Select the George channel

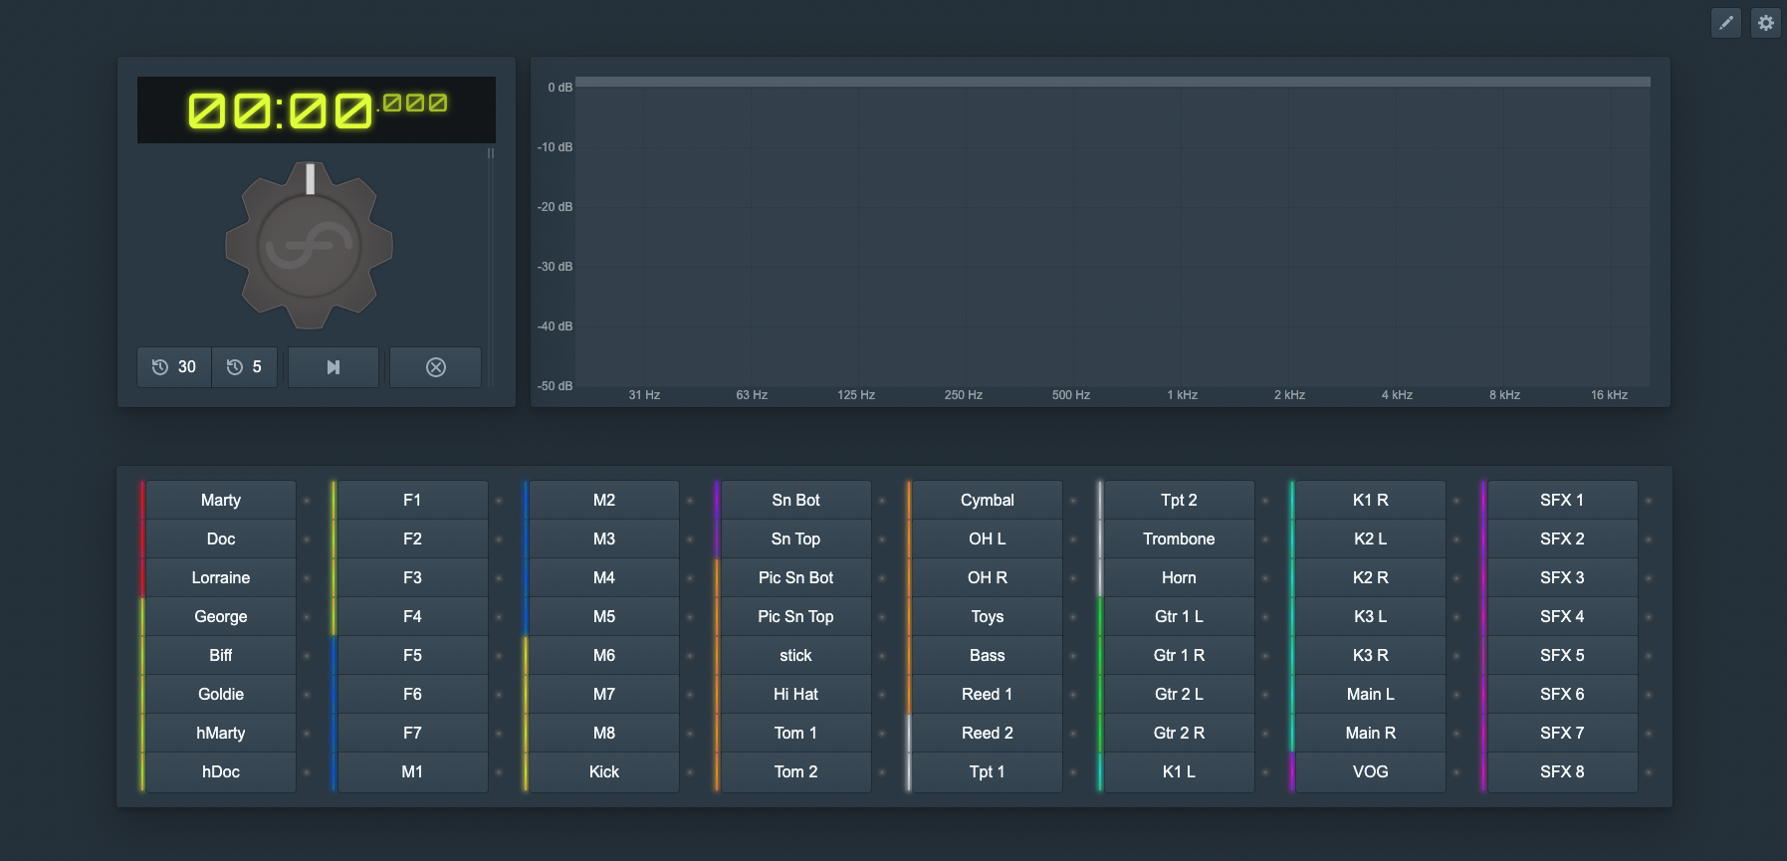pyautogui.click(x=221, y=616)
